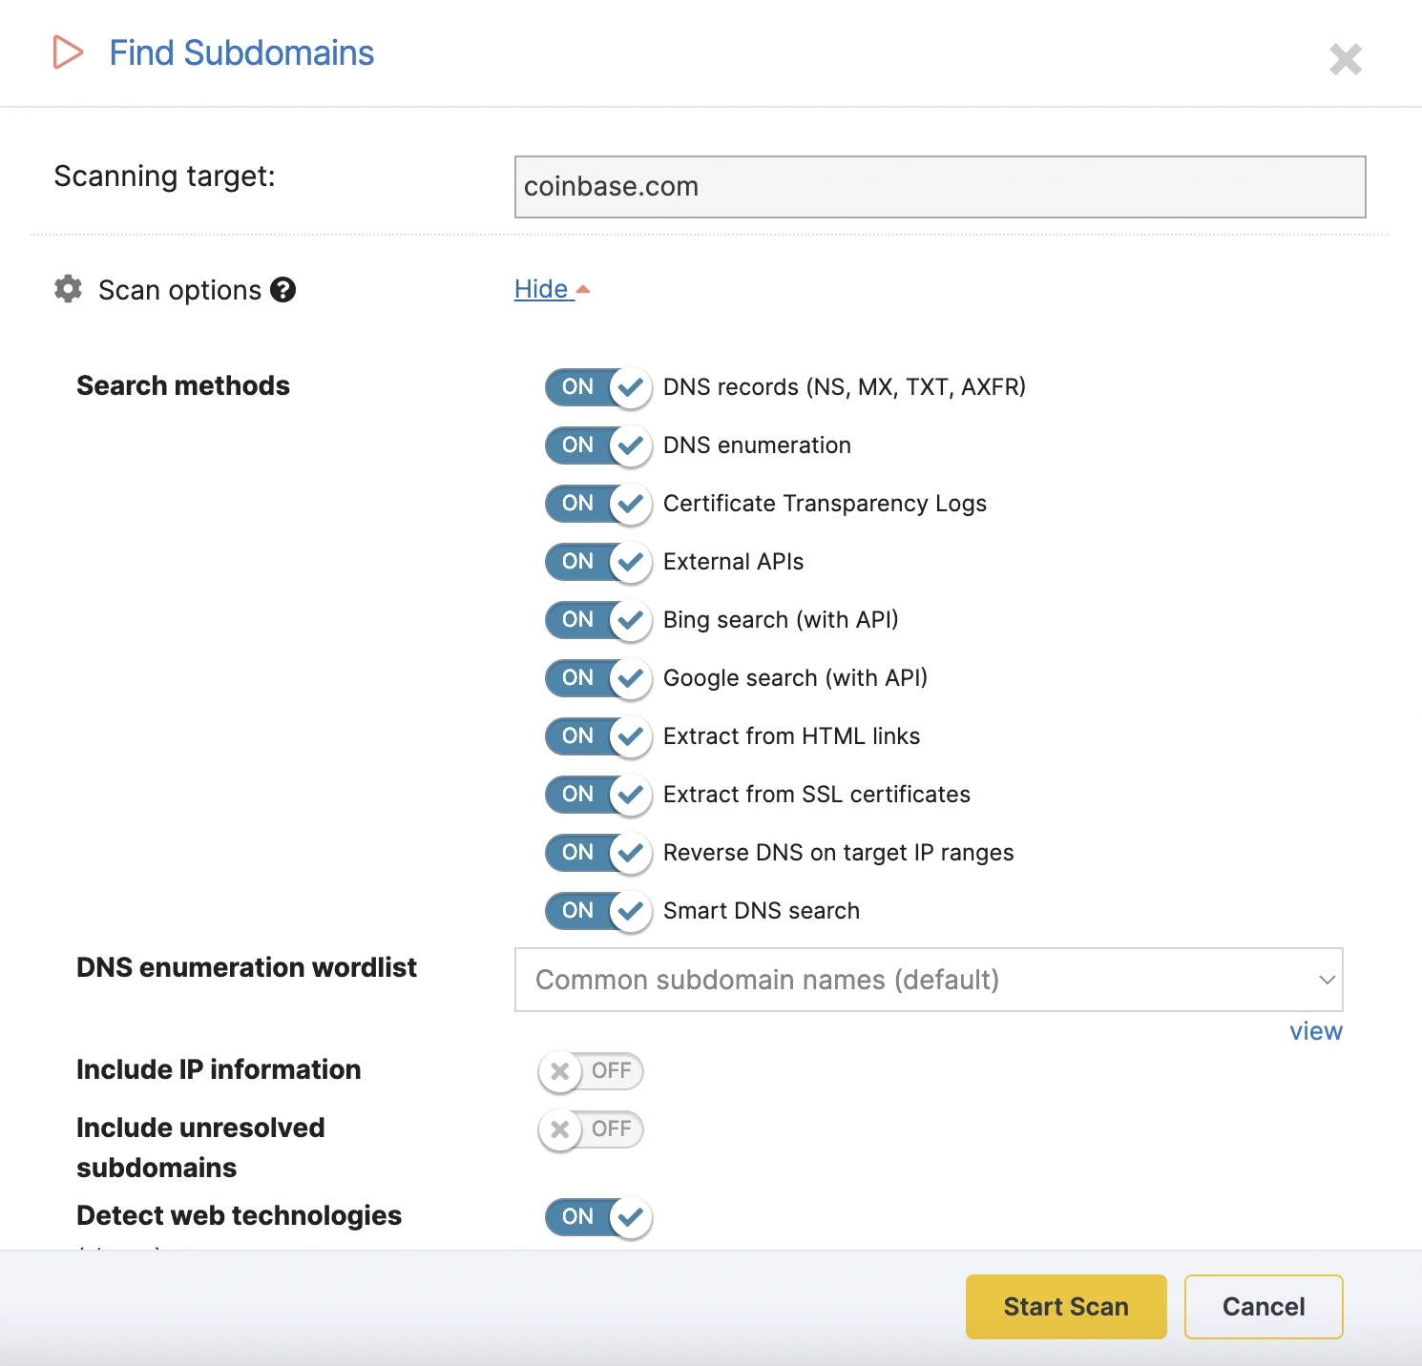Disable DNS records search method
The image size is (1422, 1366).
596,387
